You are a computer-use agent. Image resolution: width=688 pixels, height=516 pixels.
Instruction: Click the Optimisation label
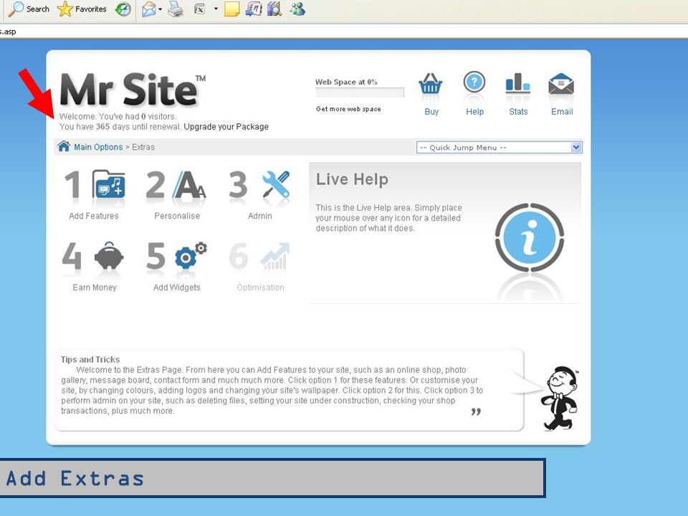pyautogui.click(x=260, y=287)
